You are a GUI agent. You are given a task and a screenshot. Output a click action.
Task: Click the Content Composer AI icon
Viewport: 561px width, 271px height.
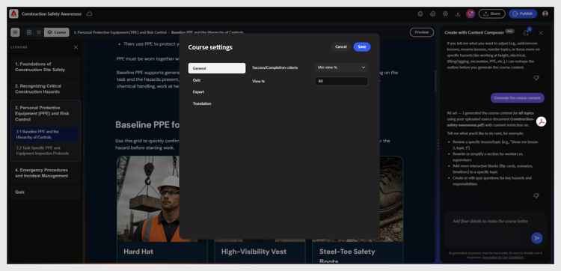point(470,13)
